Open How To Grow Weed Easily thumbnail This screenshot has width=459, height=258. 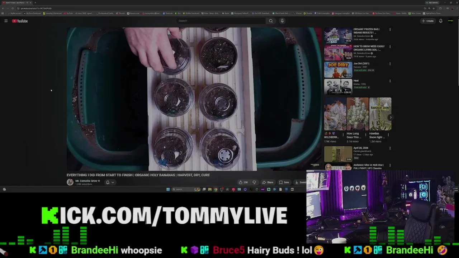(x=338, y=53)
